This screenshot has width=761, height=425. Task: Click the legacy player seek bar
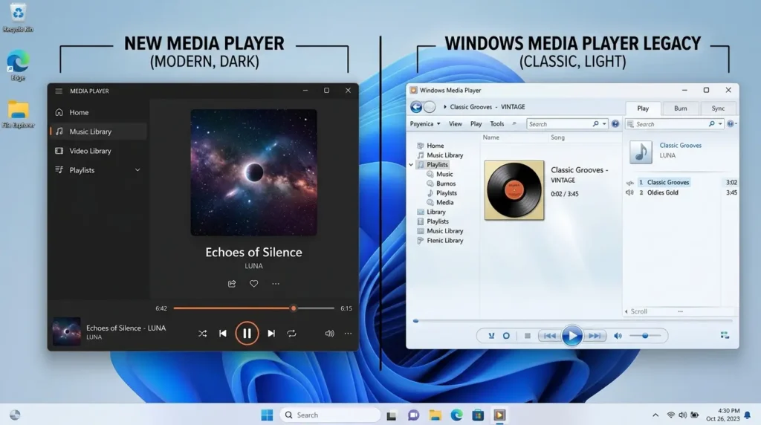[573, 321]
